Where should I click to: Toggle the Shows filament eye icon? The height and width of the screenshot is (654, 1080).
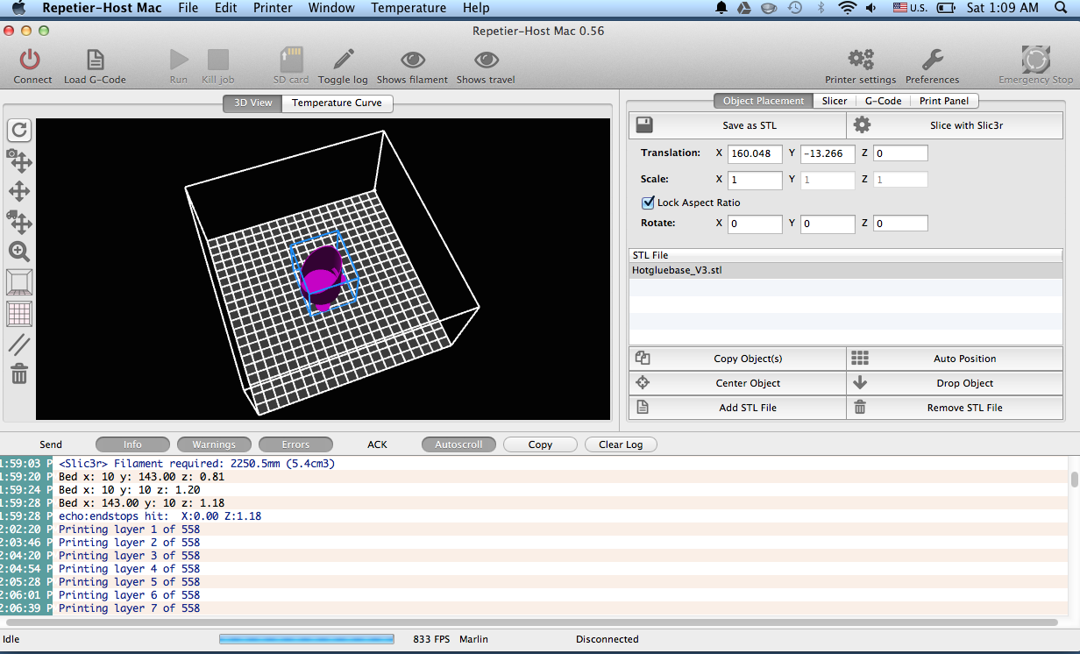point(412,60)
